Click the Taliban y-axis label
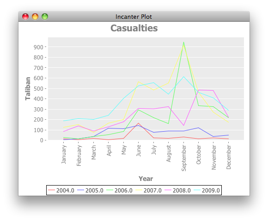The width and height of the screenshot is (268, 221). pos(28,88)
